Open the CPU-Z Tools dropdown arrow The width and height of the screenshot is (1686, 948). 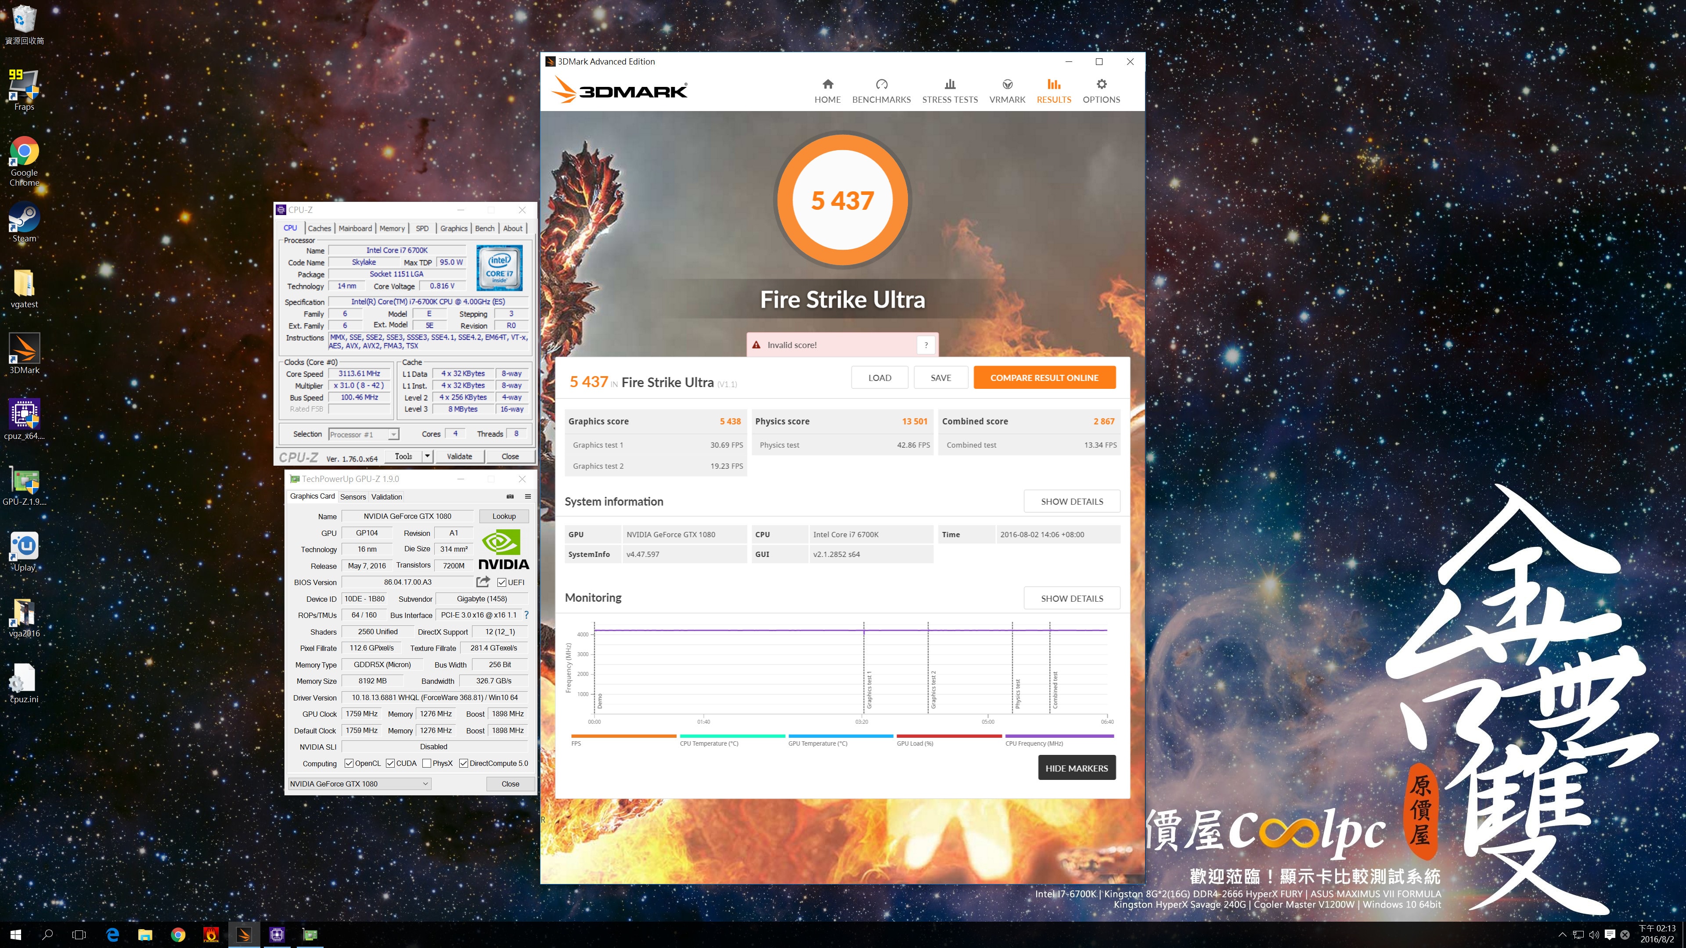click(x=427, y=456)
